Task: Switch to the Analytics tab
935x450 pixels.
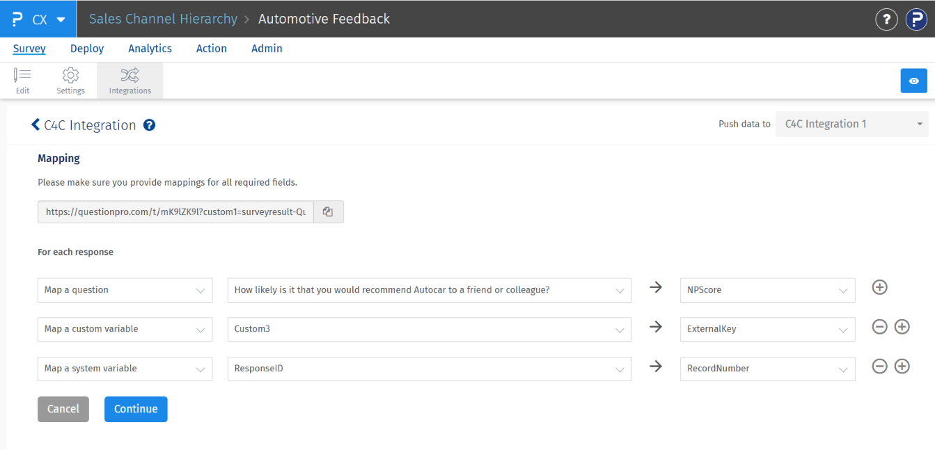Action: point(150,48)
